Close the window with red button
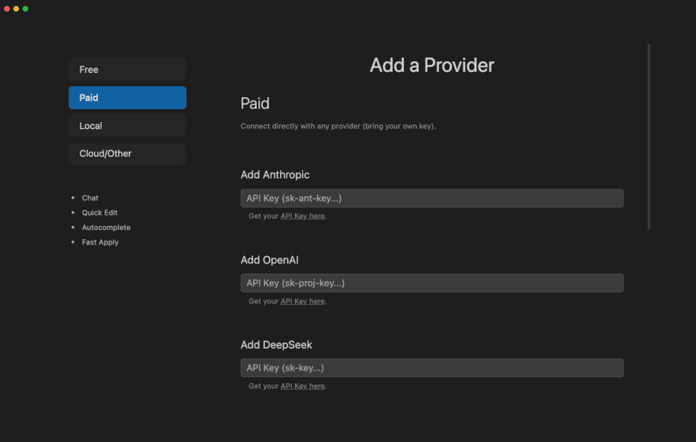The height and width of the screenshot is (442, 696). (x=7, y=8)
